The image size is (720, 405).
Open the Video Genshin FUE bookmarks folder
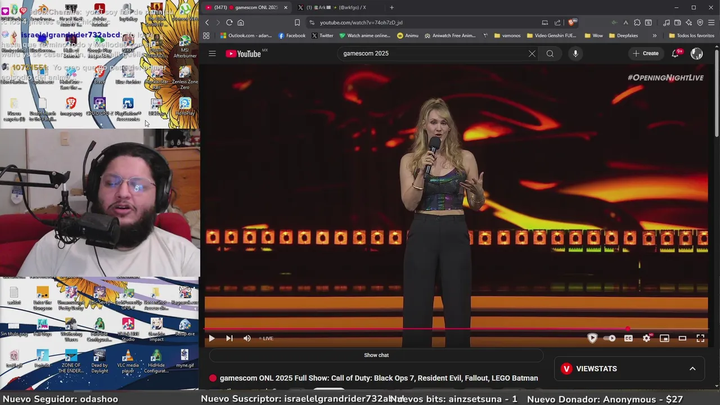tap(551, 35)
